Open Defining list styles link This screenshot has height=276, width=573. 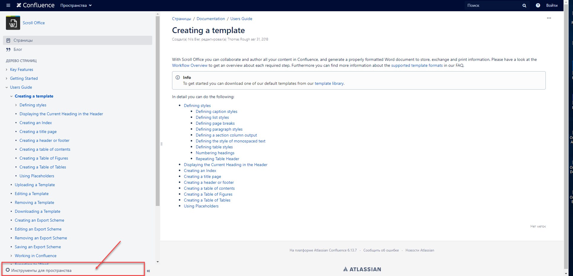(x=212, y=117)
